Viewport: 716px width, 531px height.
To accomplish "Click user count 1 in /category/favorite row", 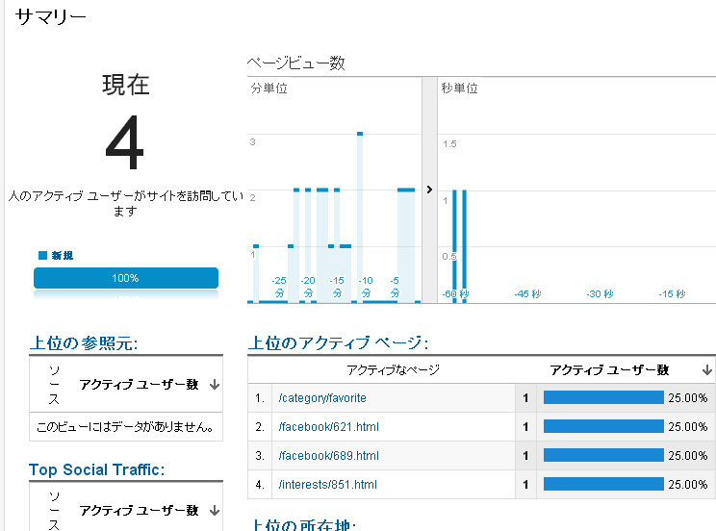I will click(x=525, y=398).
